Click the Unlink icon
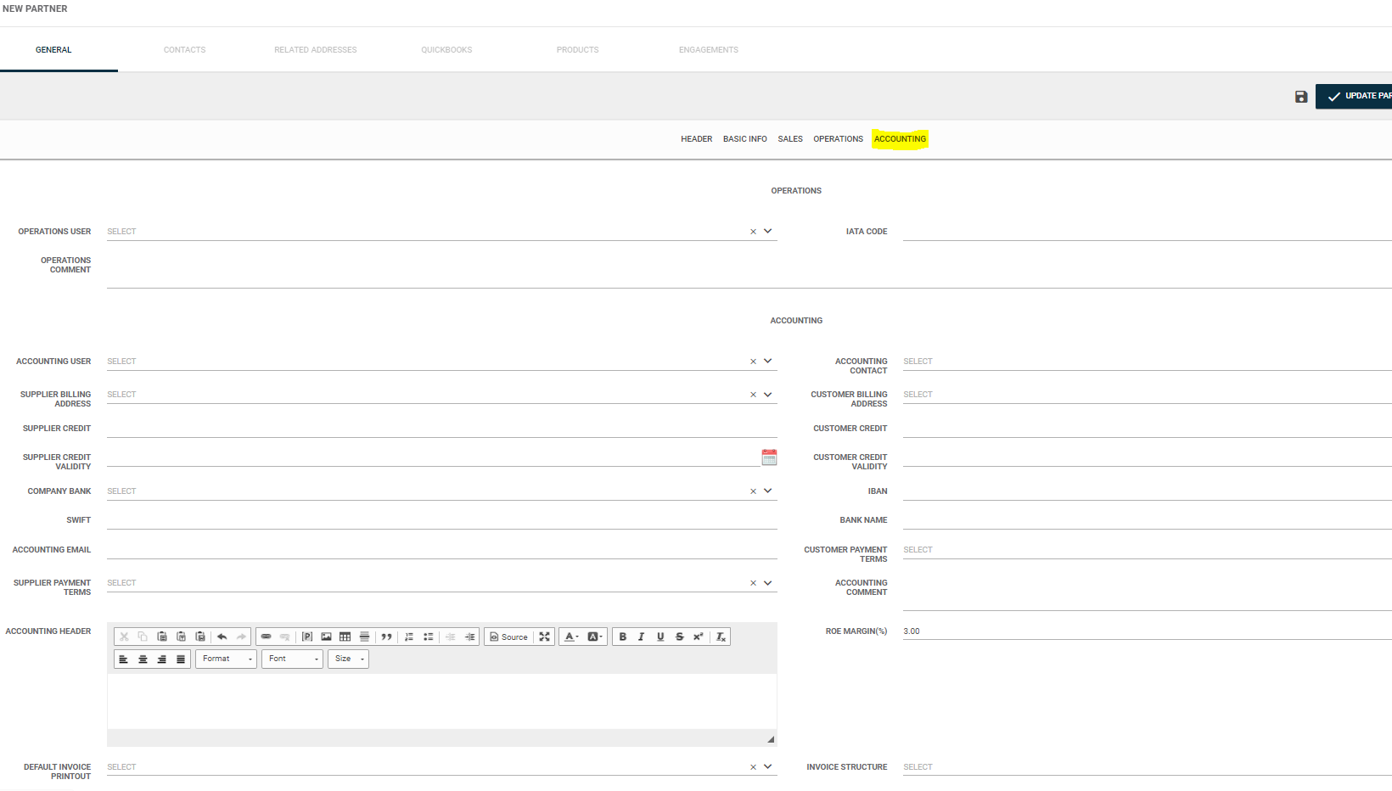This screenshot has width=1392, height=791. 284,637
